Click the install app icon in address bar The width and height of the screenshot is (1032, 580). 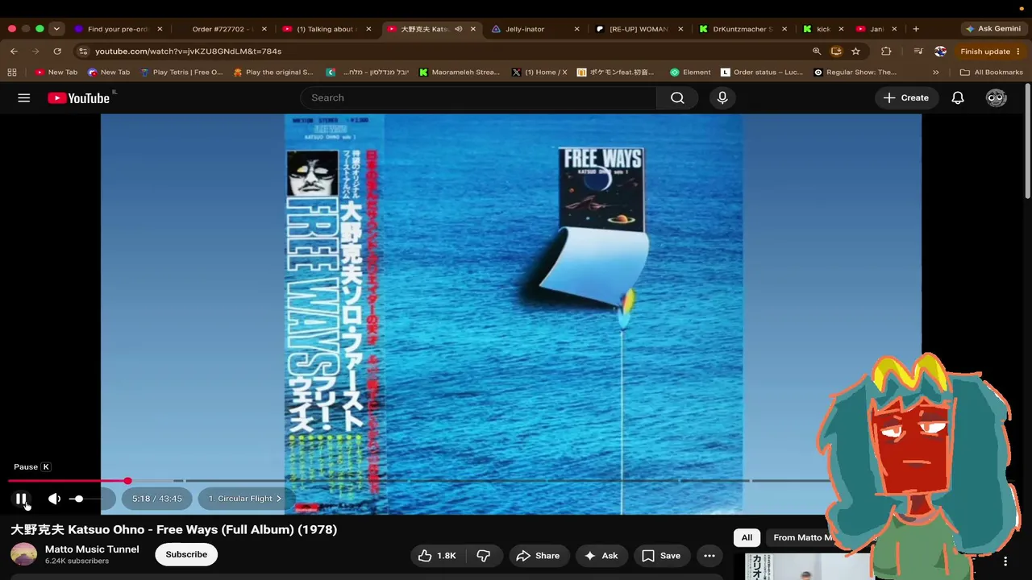[x=836, y=51]
